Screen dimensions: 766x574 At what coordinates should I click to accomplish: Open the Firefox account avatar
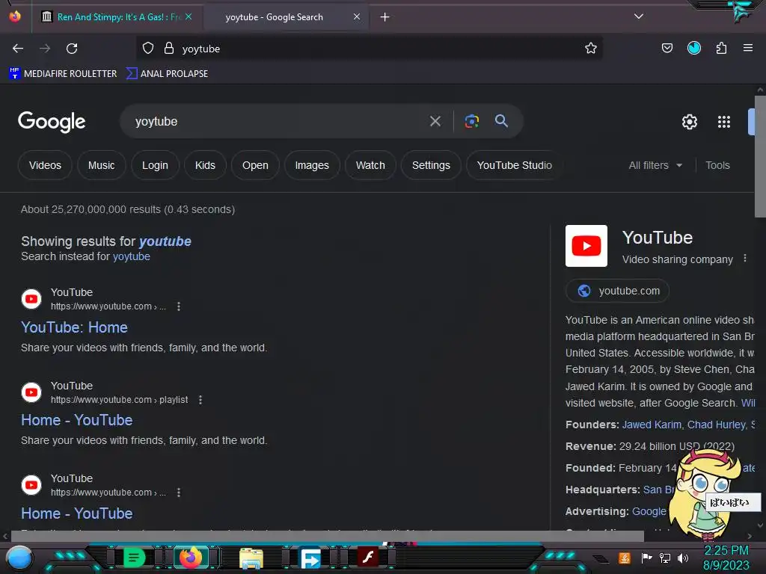693,48
